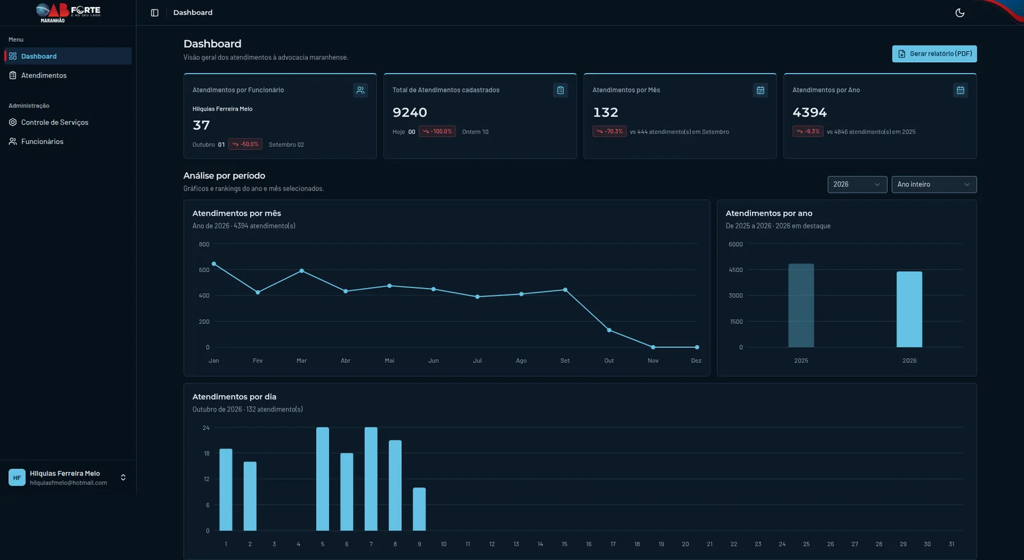This screenshot has width=1024, height=560.
Task: Click the yearly value 4394
Action: [x=810, y=113]
